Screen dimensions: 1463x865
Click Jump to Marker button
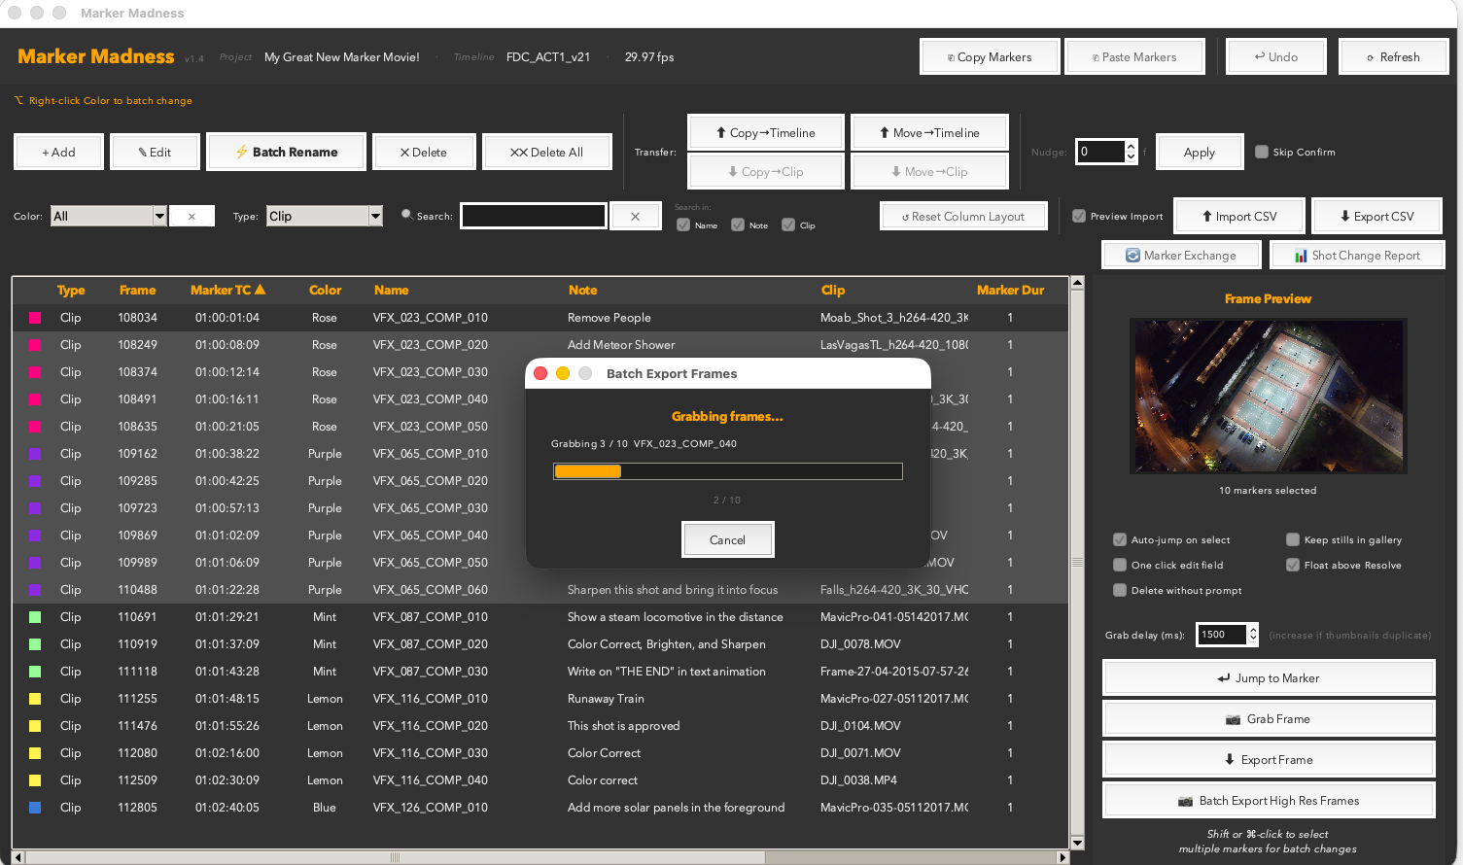click(1269, 677)
